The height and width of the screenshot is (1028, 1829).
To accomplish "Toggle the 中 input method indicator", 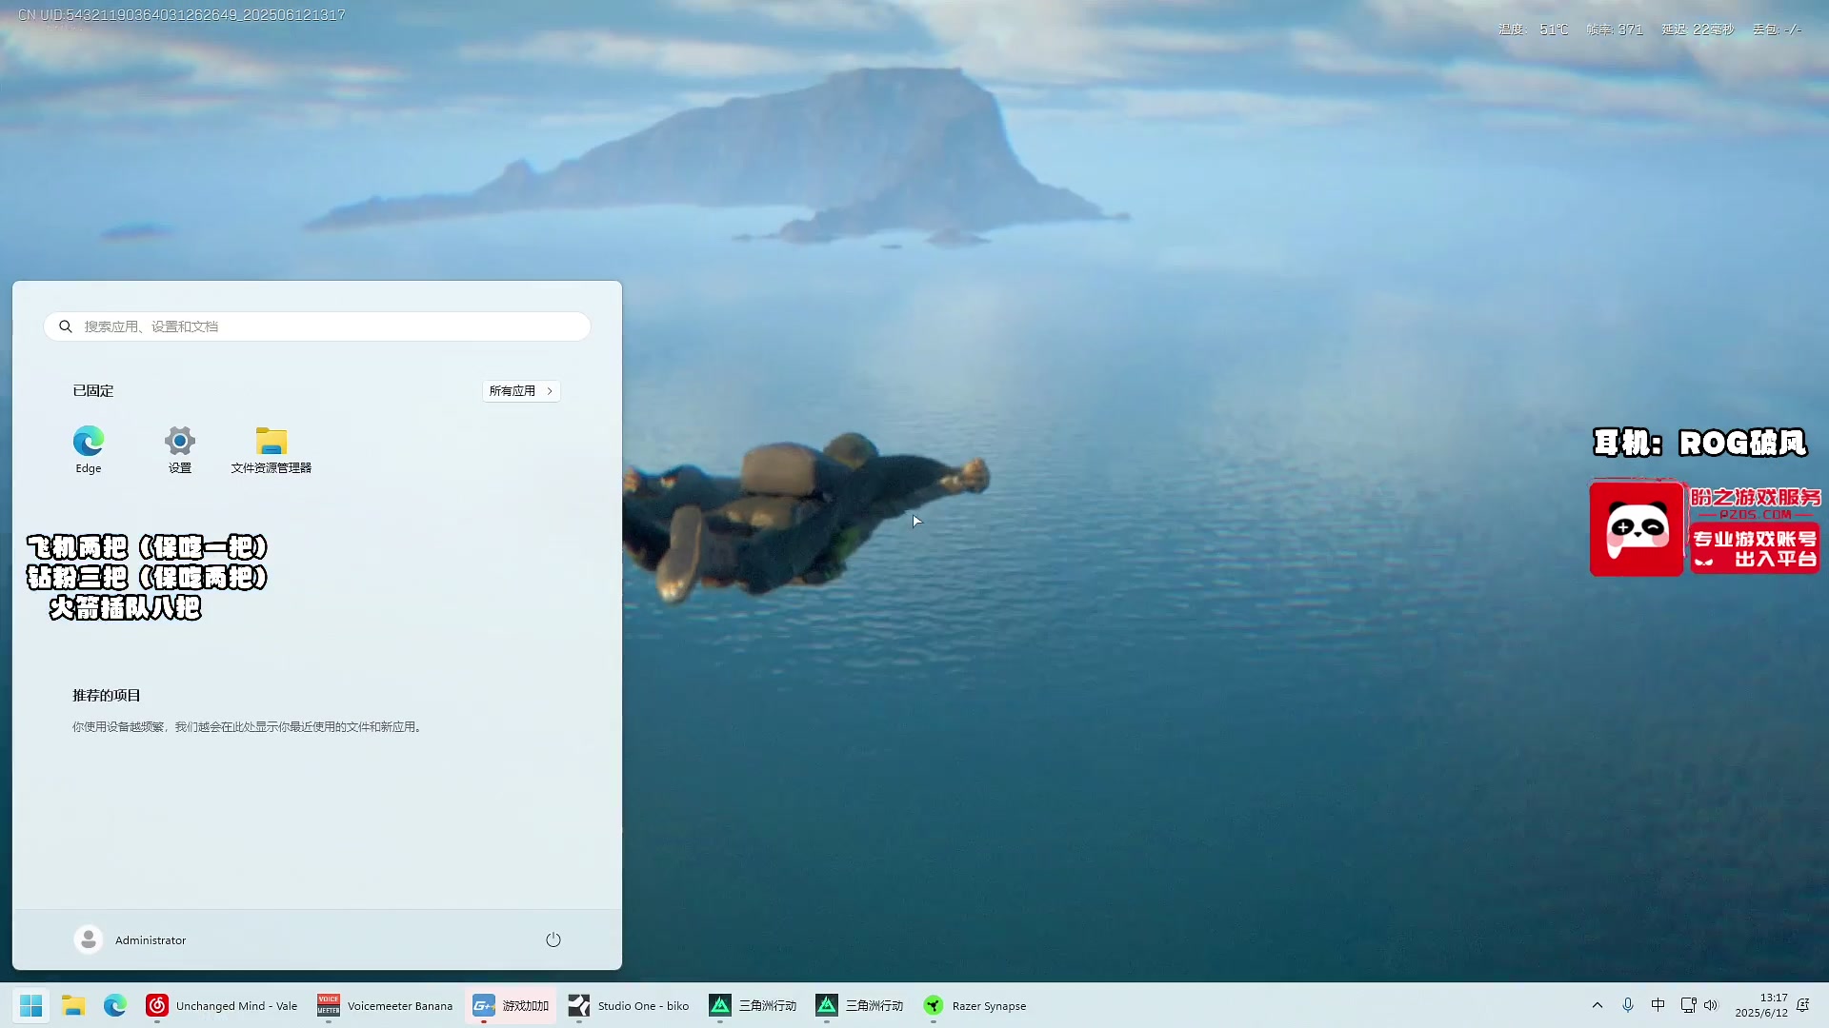I will click(1658, 1006).
